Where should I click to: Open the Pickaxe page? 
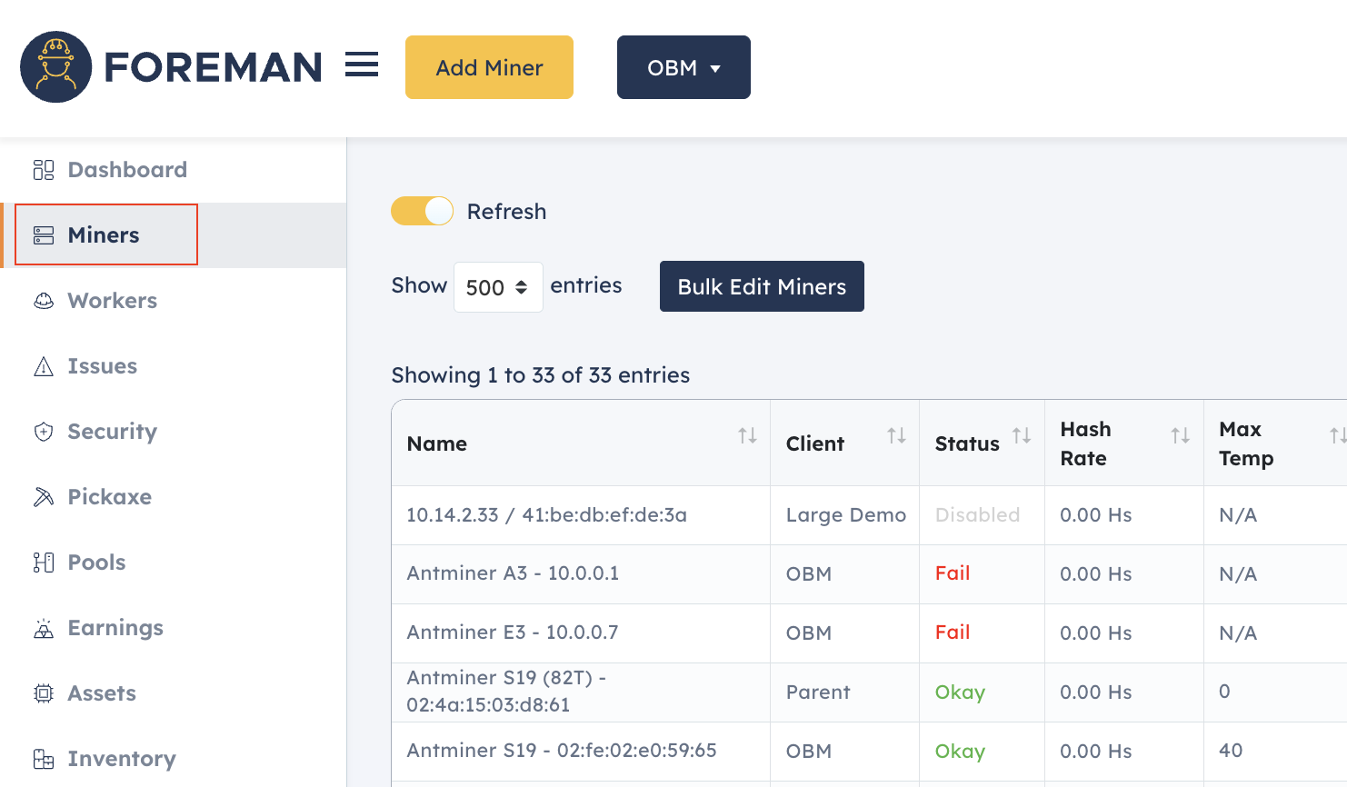(x=173, y=497)
